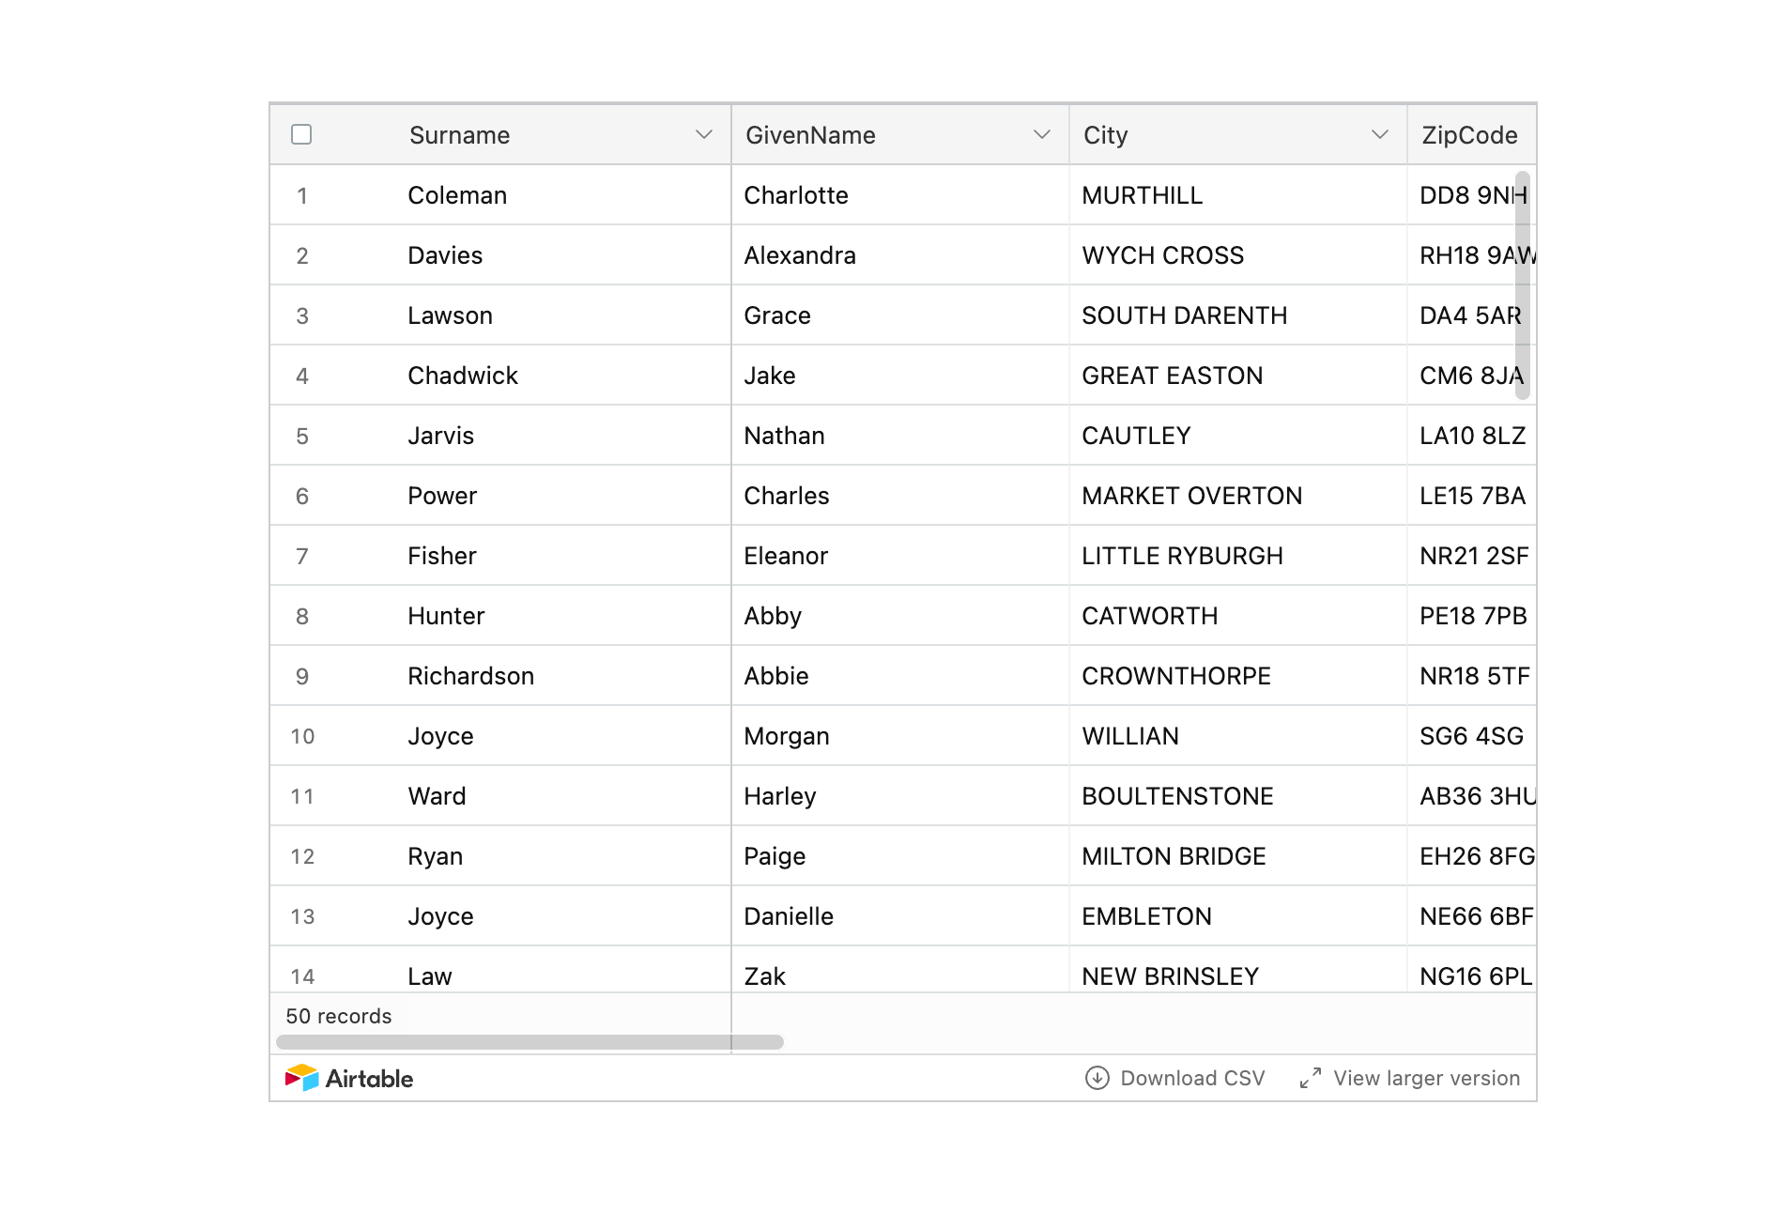Select the Richardson surname cell
Screen dimensions: 1765x1213
click(x=470, y=676)
